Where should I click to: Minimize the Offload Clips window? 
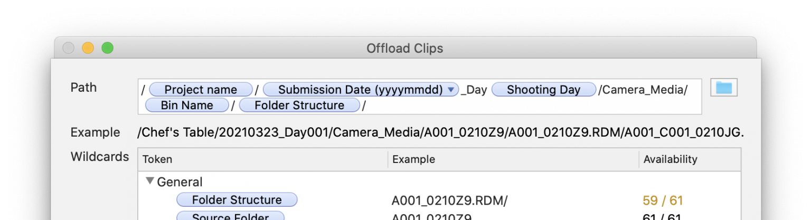88,49
